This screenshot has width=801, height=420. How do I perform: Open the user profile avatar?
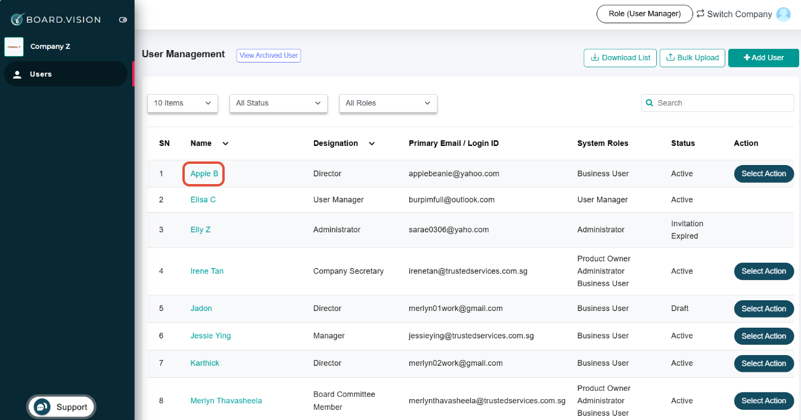(783, 14)
